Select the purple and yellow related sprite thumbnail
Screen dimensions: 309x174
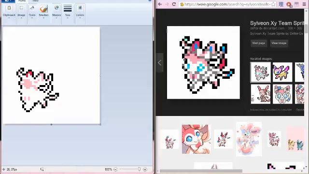click(x=282, y=72)
